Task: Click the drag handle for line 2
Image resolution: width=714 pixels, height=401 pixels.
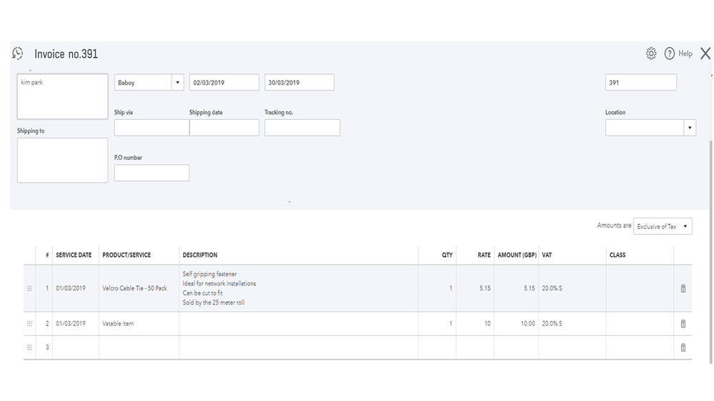Action: tap(29, 324)
